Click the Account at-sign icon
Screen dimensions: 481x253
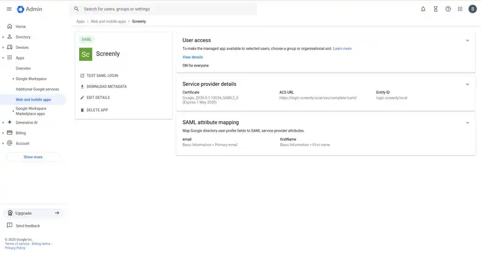[10, 143]
